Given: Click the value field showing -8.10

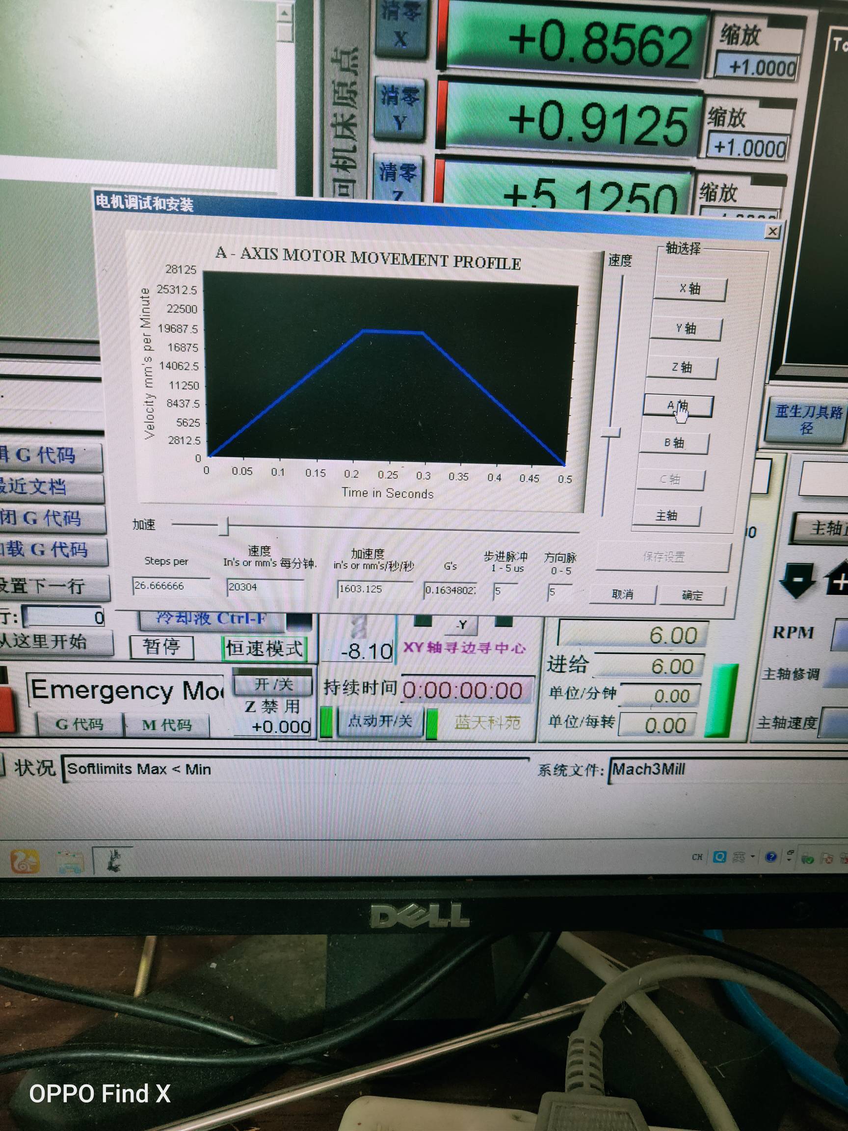Looking at the screenshot, I should (359, 651).
